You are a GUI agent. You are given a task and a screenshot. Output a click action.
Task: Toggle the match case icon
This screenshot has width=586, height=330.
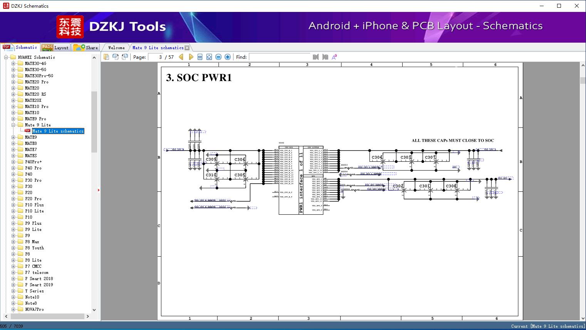click(x=334, y=57)
